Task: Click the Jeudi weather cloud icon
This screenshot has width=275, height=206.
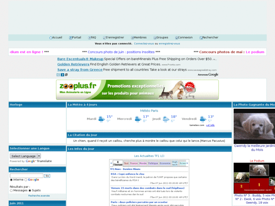Action: (x=166, y=119)
